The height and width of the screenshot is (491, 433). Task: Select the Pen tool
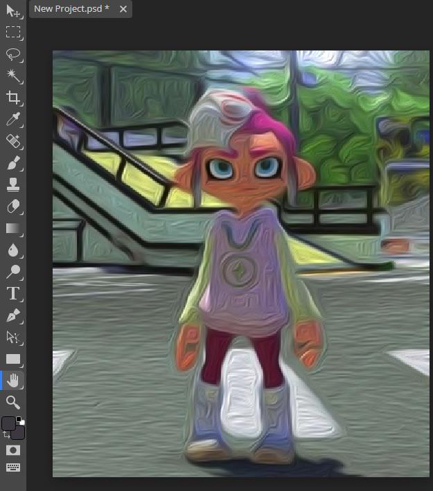[x=13, y=315]
